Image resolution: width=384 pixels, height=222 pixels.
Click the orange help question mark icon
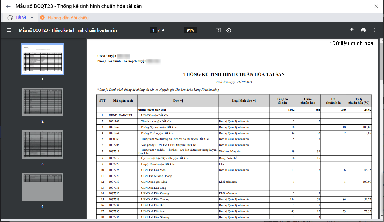coord(42,18)
